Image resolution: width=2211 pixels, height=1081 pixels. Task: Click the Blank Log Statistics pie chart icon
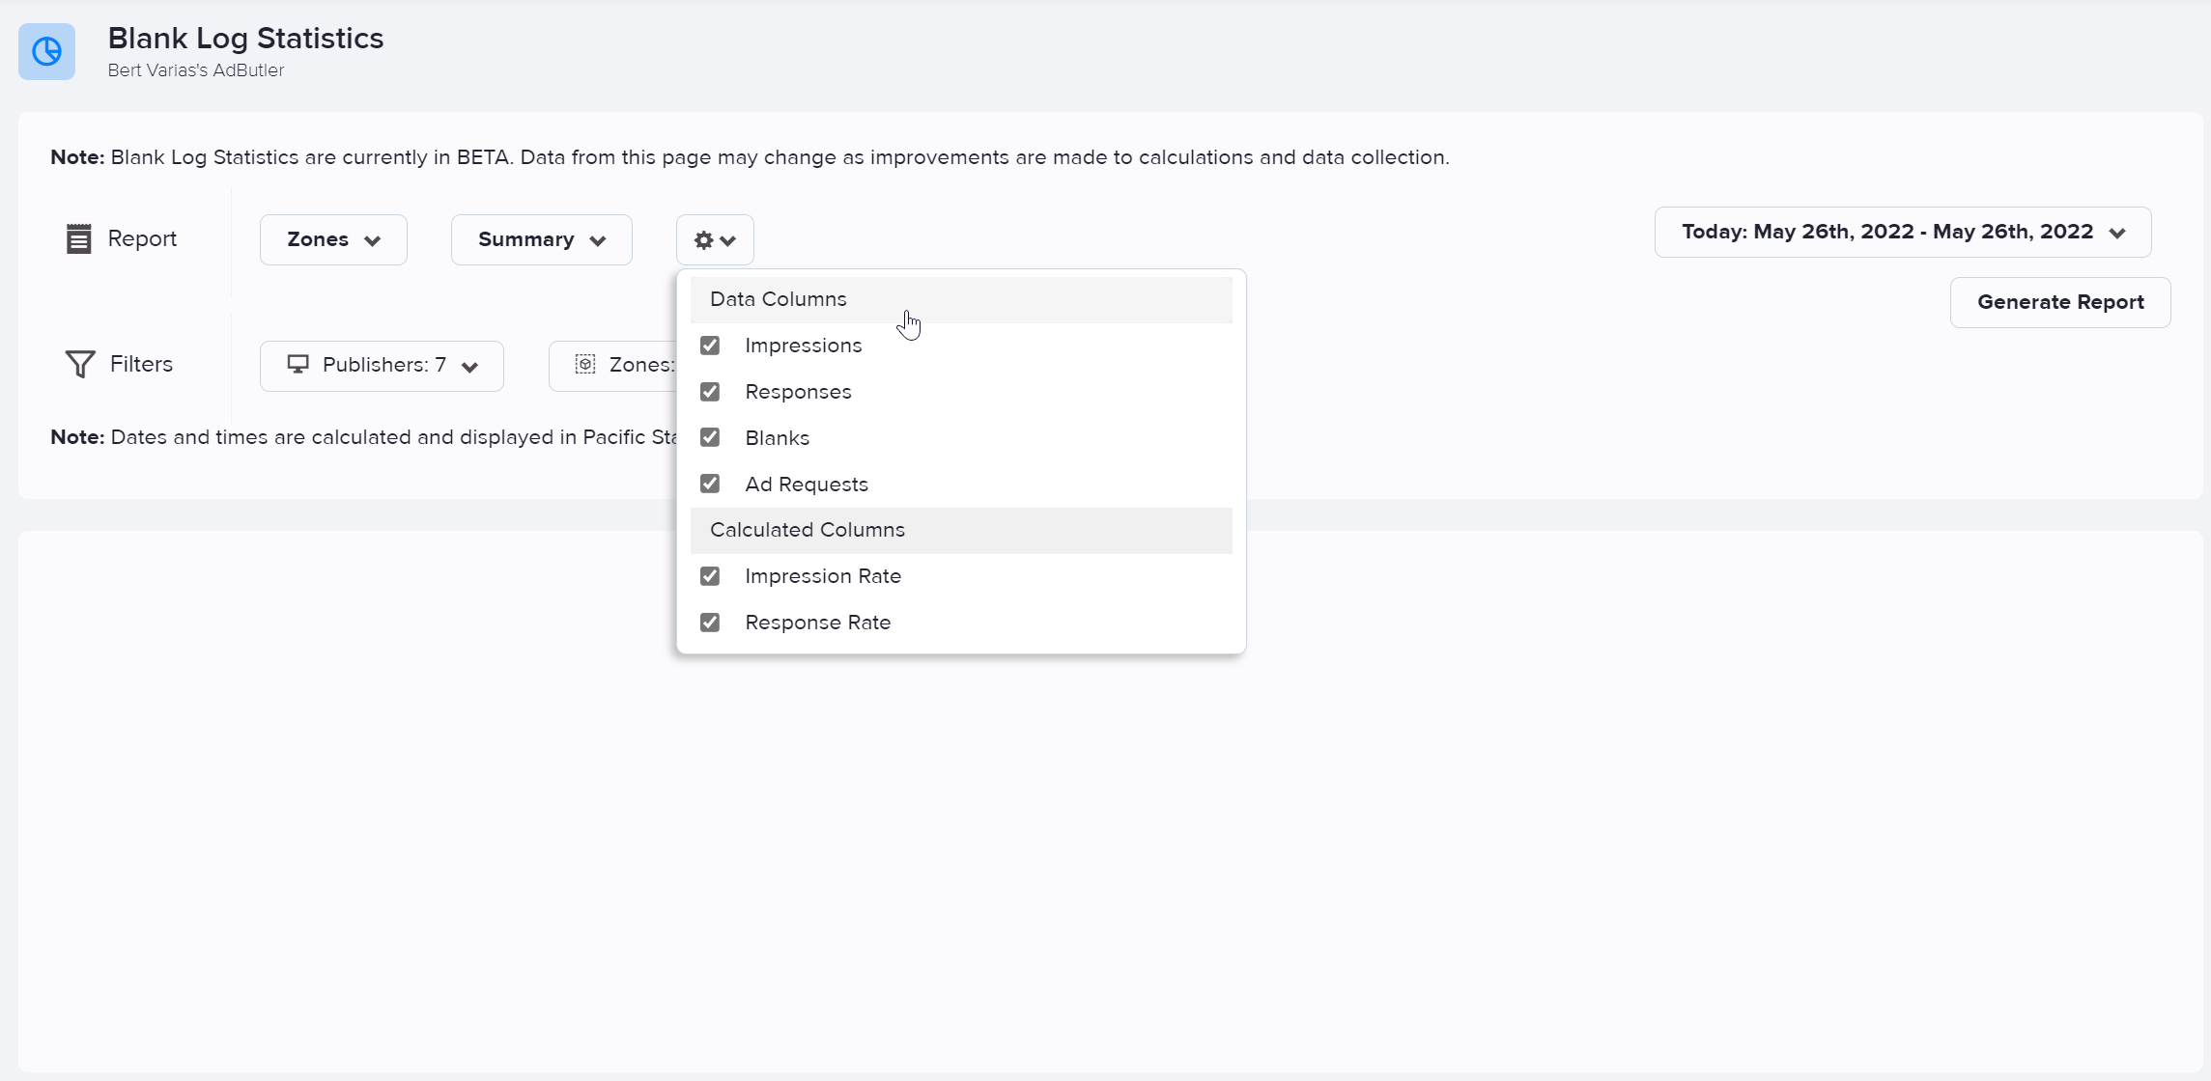tap(46, 51)
